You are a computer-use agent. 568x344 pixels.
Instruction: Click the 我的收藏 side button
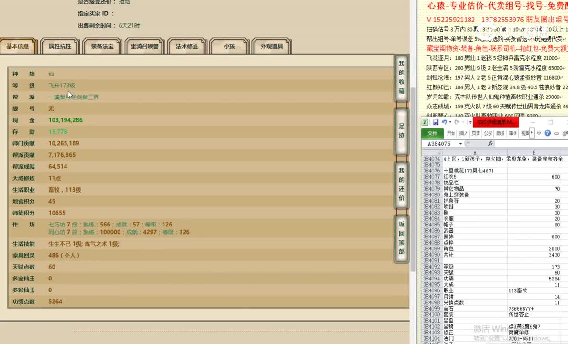point(401,77)
